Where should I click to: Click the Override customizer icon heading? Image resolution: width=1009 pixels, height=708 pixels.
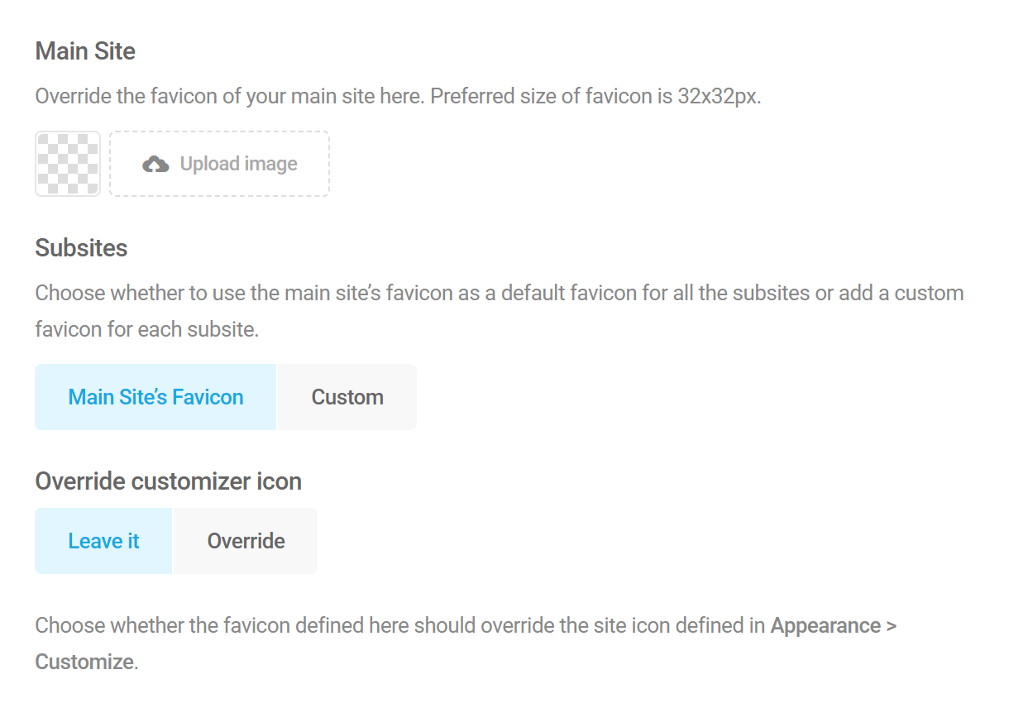click(168, 481)
